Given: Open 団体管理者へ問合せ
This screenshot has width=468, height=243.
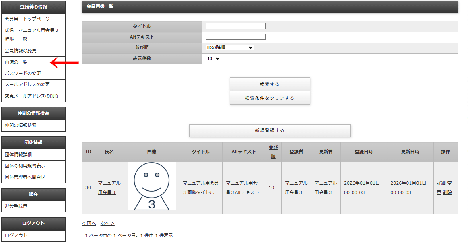Looking at the screenshot, I should [25, 177].
